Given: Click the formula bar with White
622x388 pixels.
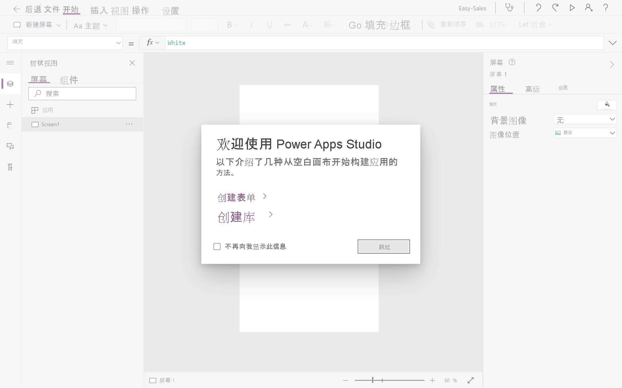Looking at the screenshot, I should [384, 43].
